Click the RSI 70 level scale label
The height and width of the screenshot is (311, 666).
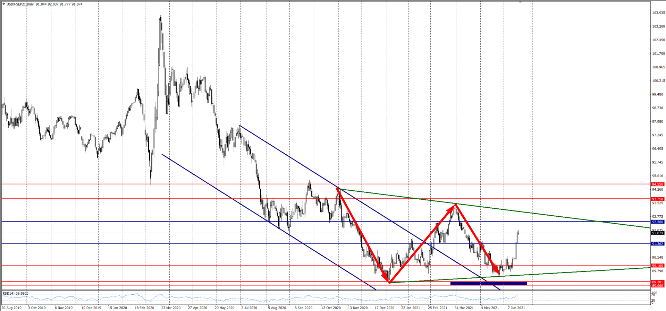(653, 295)
